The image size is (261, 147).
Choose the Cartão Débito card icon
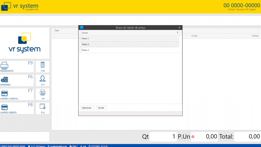(4, 107)
